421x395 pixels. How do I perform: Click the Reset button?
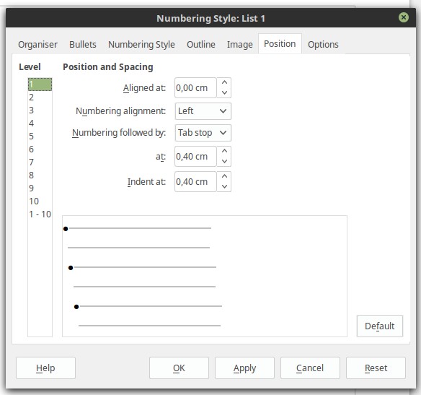(x=376, y=368)
